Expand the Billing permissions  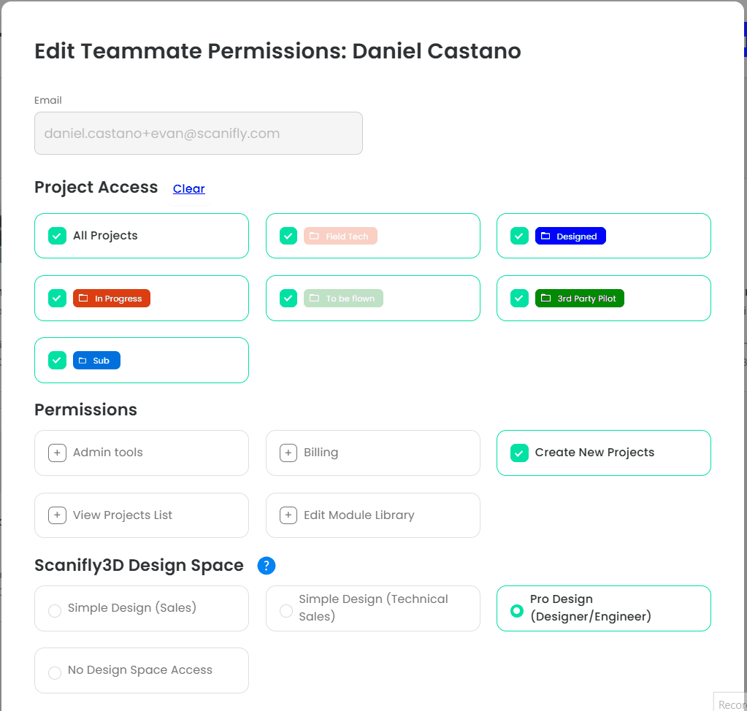coord(288,453)
